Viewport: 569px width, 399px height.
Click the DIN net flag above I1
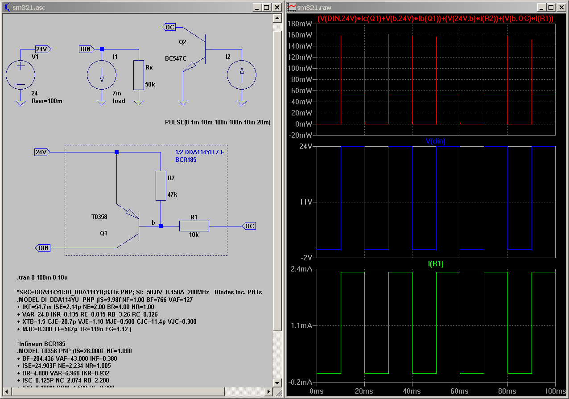point(87,49)
